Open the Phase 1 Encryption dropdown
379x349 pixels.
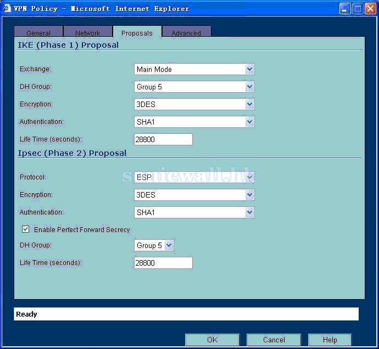pos(194,104)
